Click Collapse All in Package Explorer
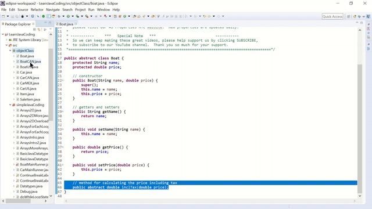 [x=35, y=30]
